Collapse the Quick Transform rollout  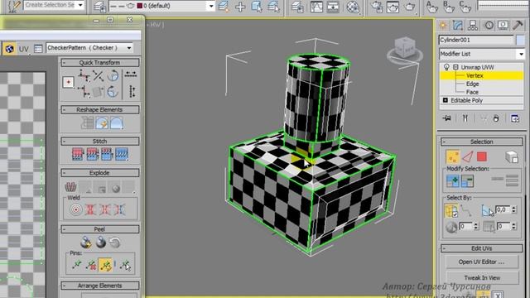pos(99,63)
